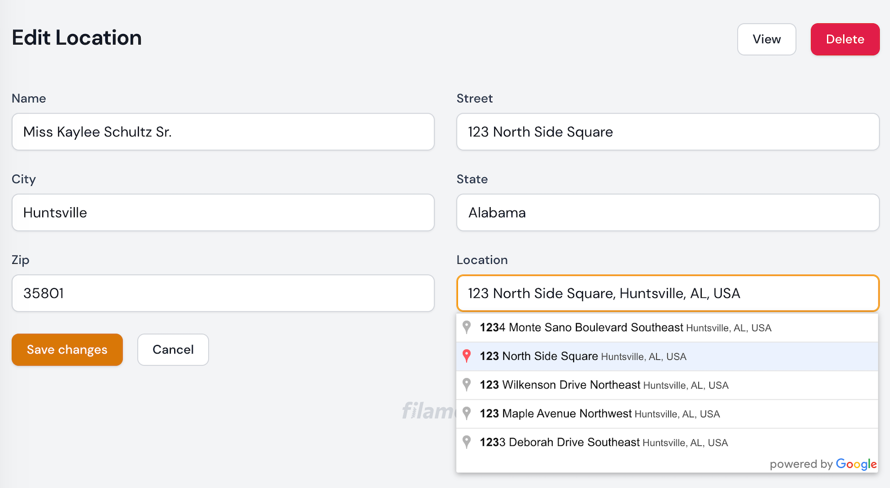This screenshot has width=890, height=488.
Task: Open the View page button
Action: pyautogui.click(x=766, y=39)
